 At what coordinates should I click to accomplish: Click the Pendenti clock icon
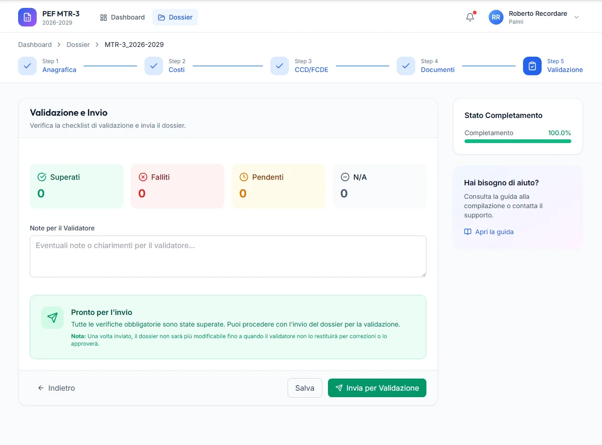(x=244, y=177)
